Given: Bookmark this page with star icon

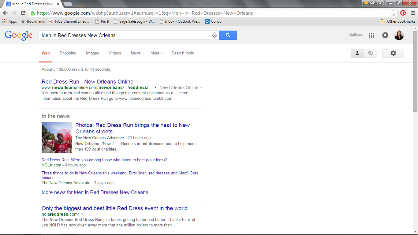Looking at the screenshot, I should tap(393, 13).
